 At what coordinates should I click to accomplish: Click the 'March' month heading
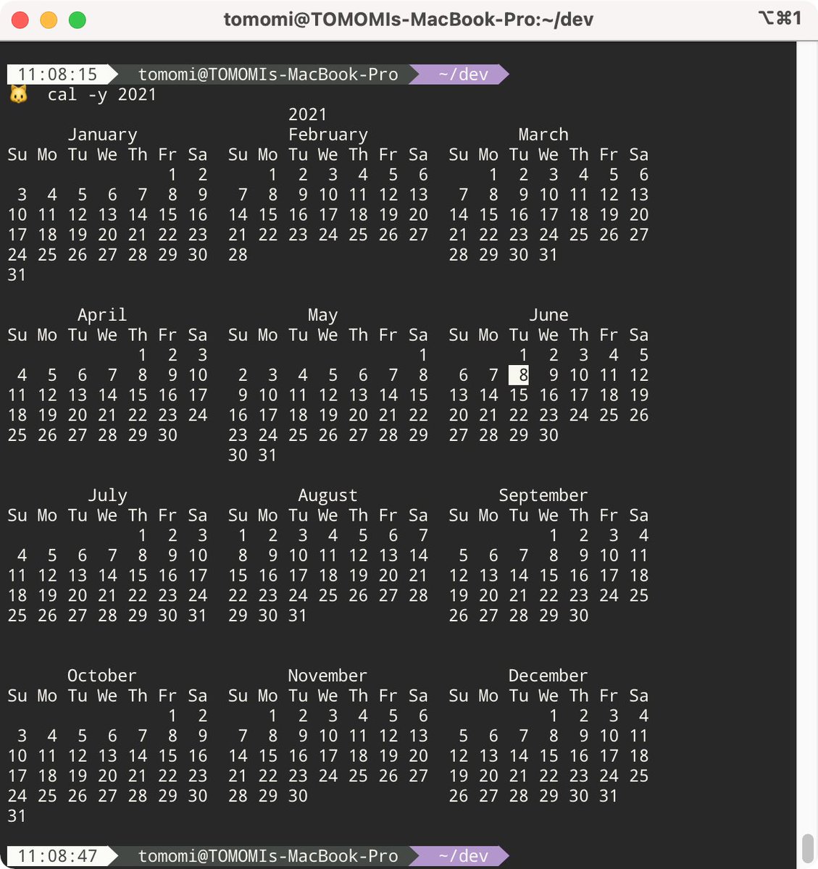click(543, 135)
